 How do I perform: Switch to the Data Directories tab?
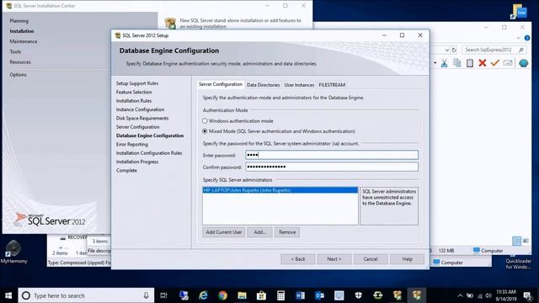(x=264, y=85)
